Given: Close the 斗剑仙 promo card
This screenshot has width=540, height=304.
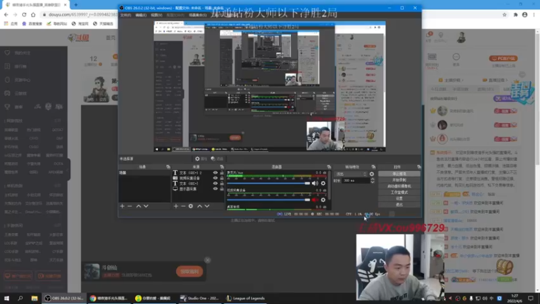Looking at the screenshot, I should click(x=207, y=260).
